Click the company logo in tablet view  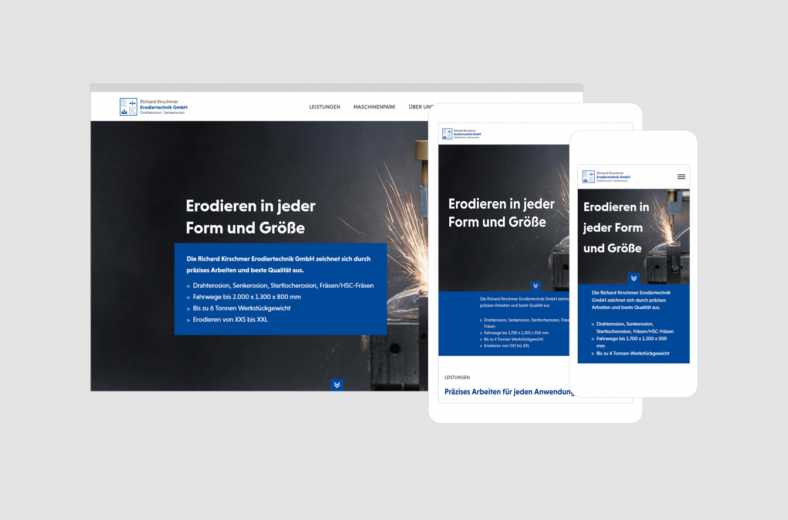coord(462,134)
